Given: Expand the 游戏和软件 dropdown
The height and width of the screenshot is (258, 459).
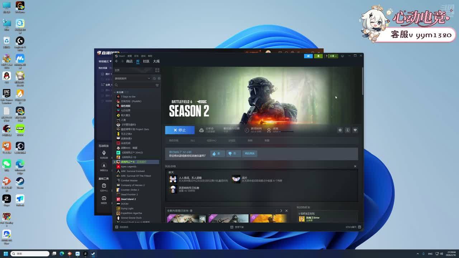Looking at the screenshot, I should (x=149, y=78).
